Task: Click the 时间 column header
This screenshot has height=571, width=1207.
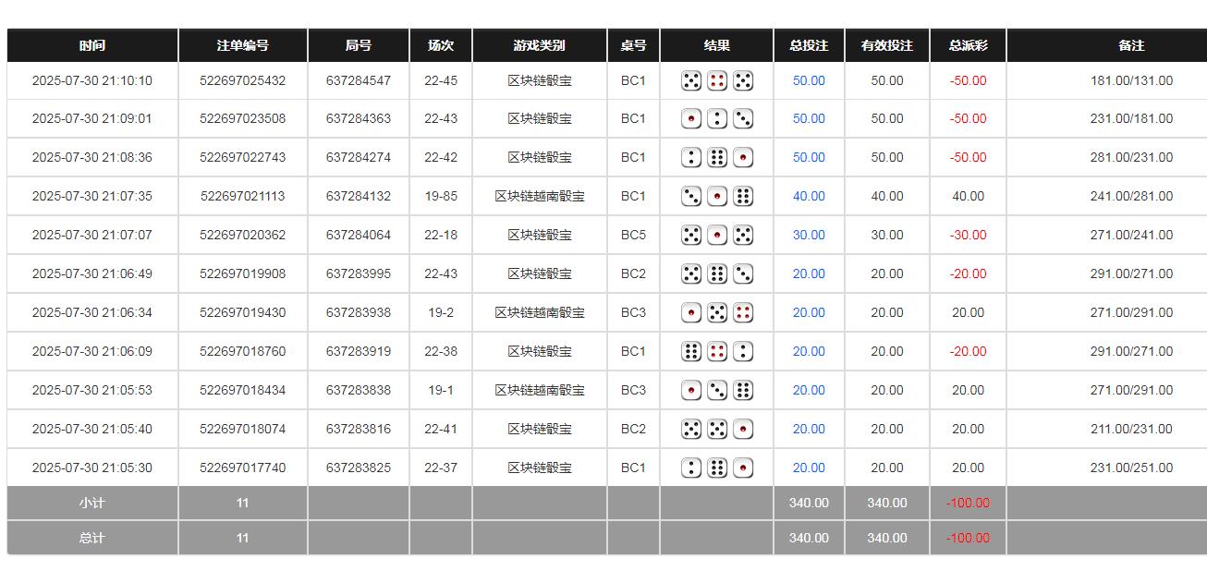Action: pyautogui.click(x=92, y=45)
